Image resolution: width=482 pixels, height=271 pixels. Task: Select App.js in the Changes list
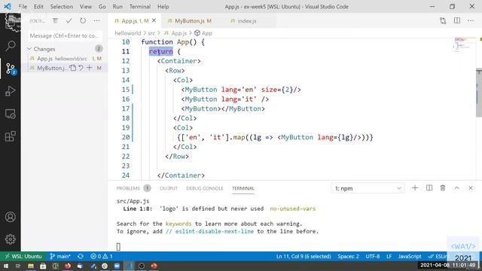tap(66, 59)
